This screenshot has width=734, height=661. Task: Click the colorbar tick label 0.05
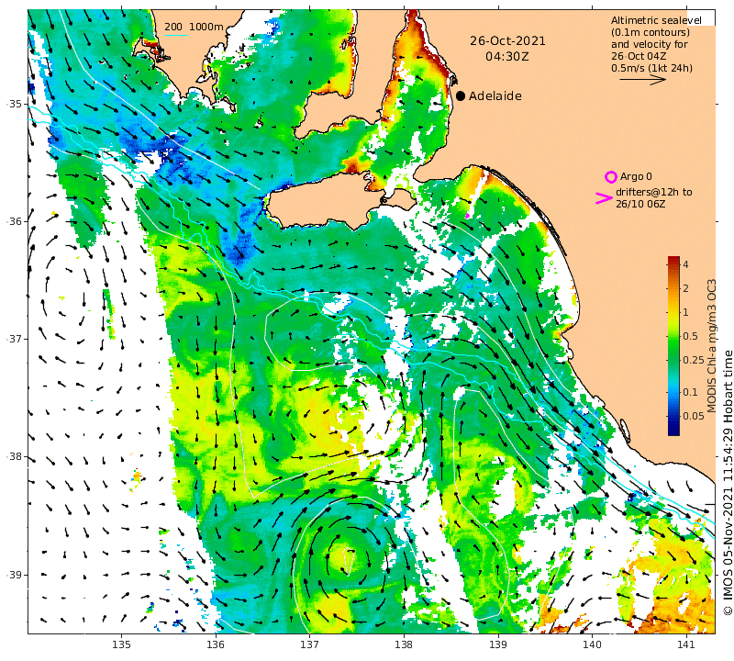[694, 416]
